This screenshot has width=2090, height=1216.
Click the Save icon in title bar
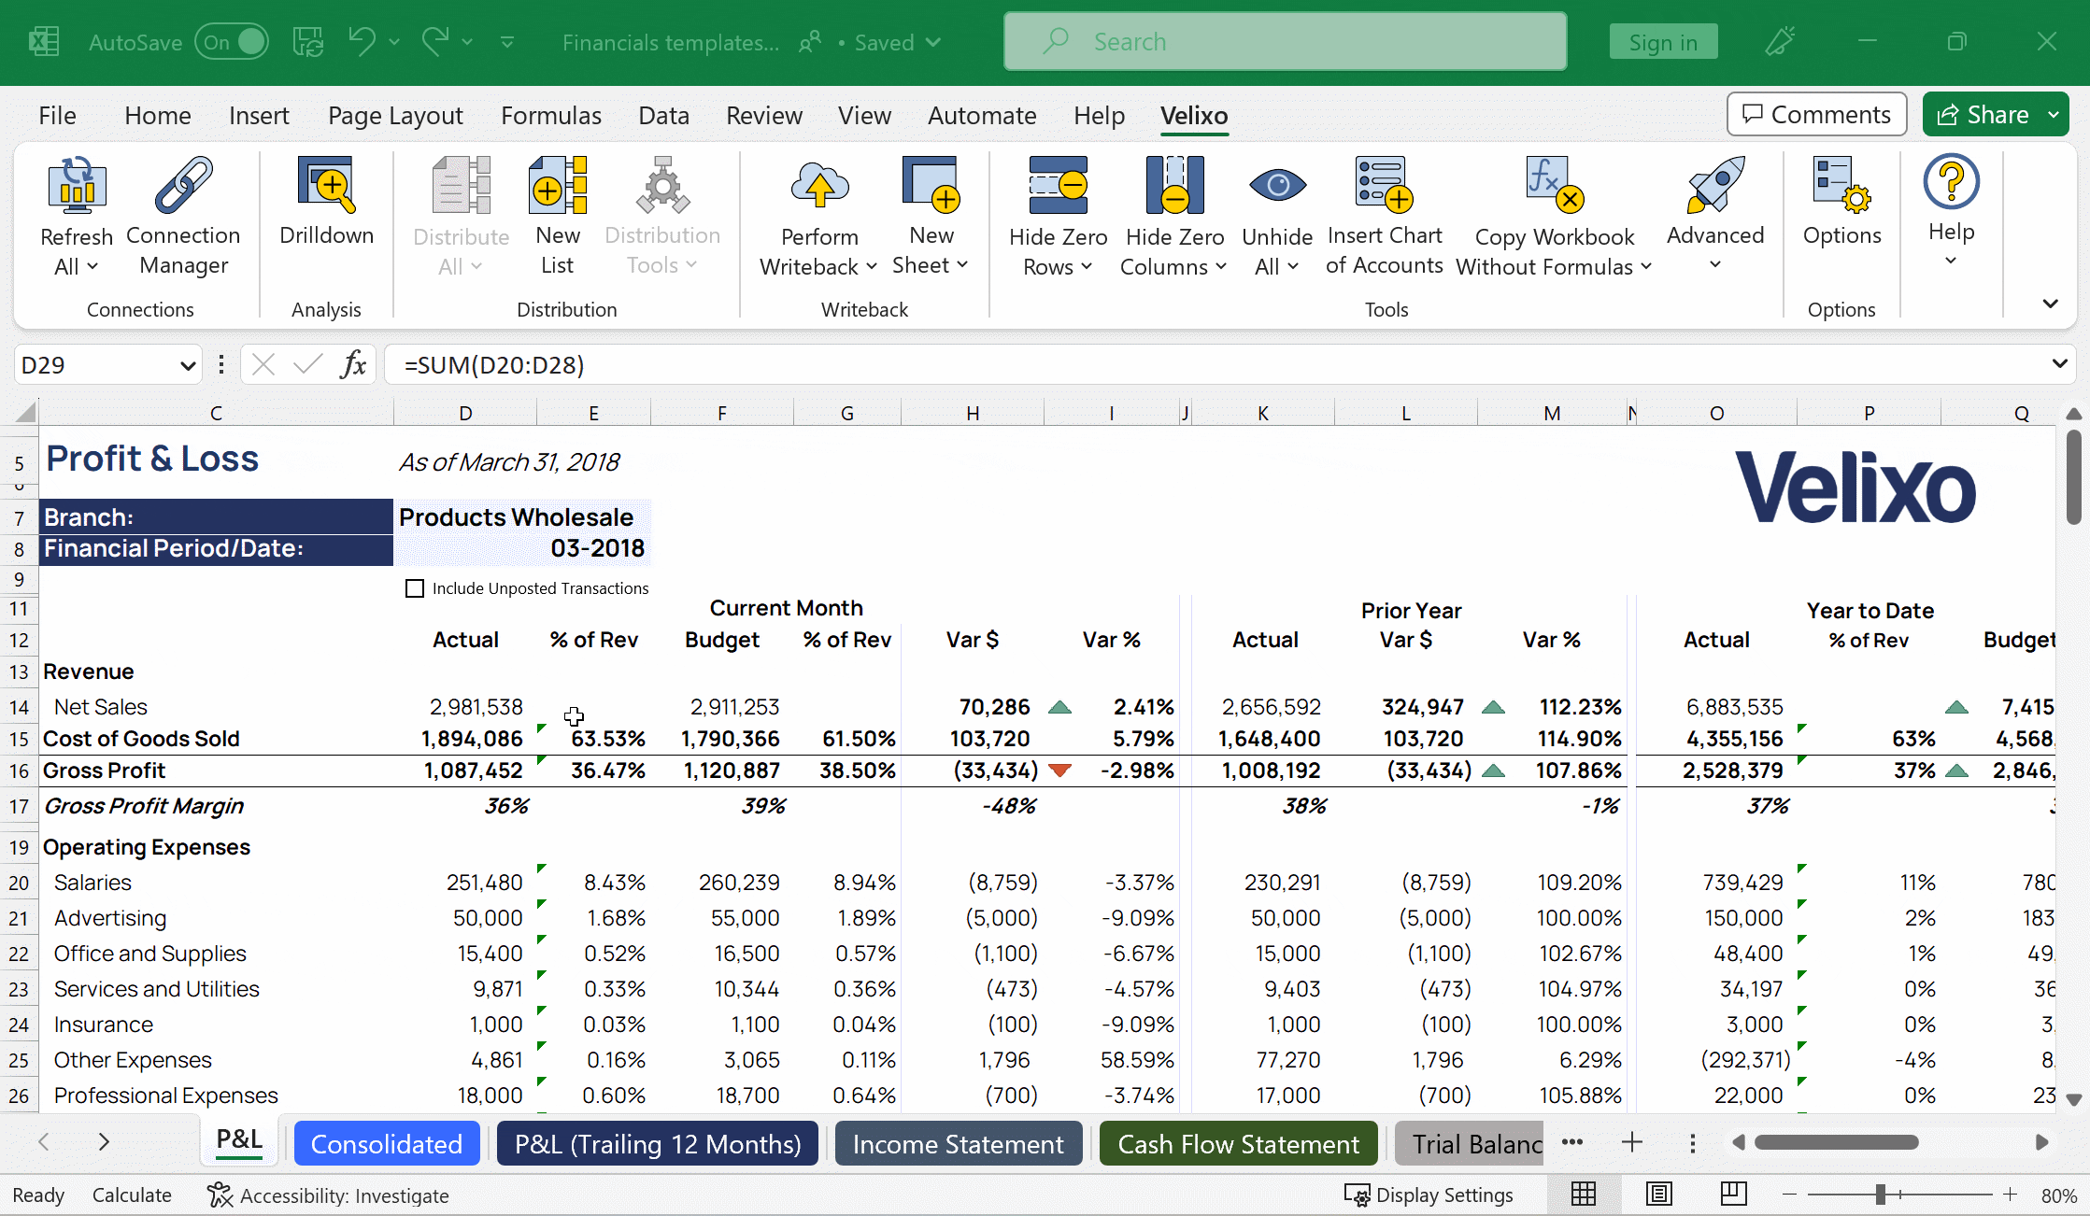point(308,42)
